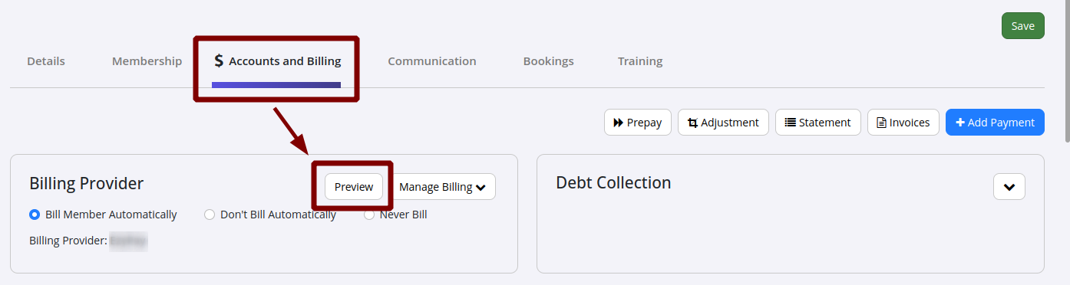Viewport: 1070px width, 285px height.
Task: Switch to the Details tab
Action: click(46, 61)
